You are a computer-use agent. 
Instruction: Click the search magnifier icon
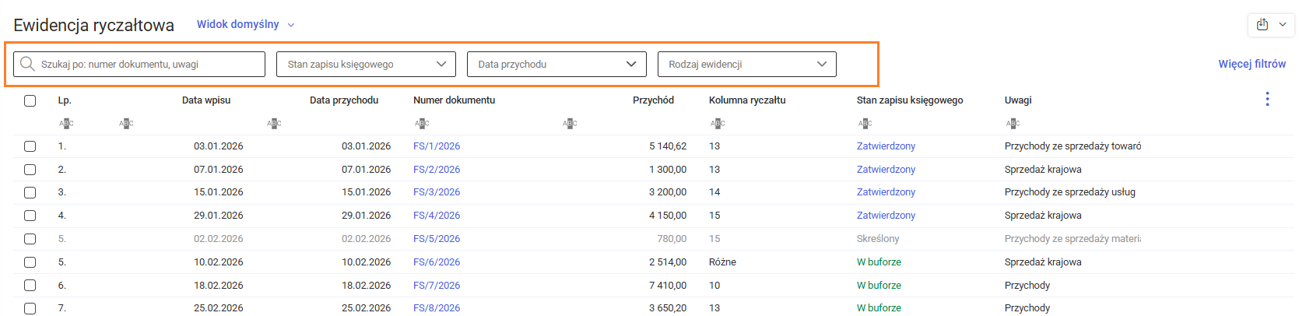pyautogui.click(x=27, y=64)
